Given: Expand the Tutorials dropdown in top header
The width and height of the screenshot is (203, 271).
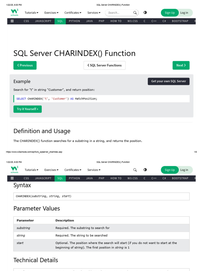Looking at the screenshot, I should click(x=31, y=13).
